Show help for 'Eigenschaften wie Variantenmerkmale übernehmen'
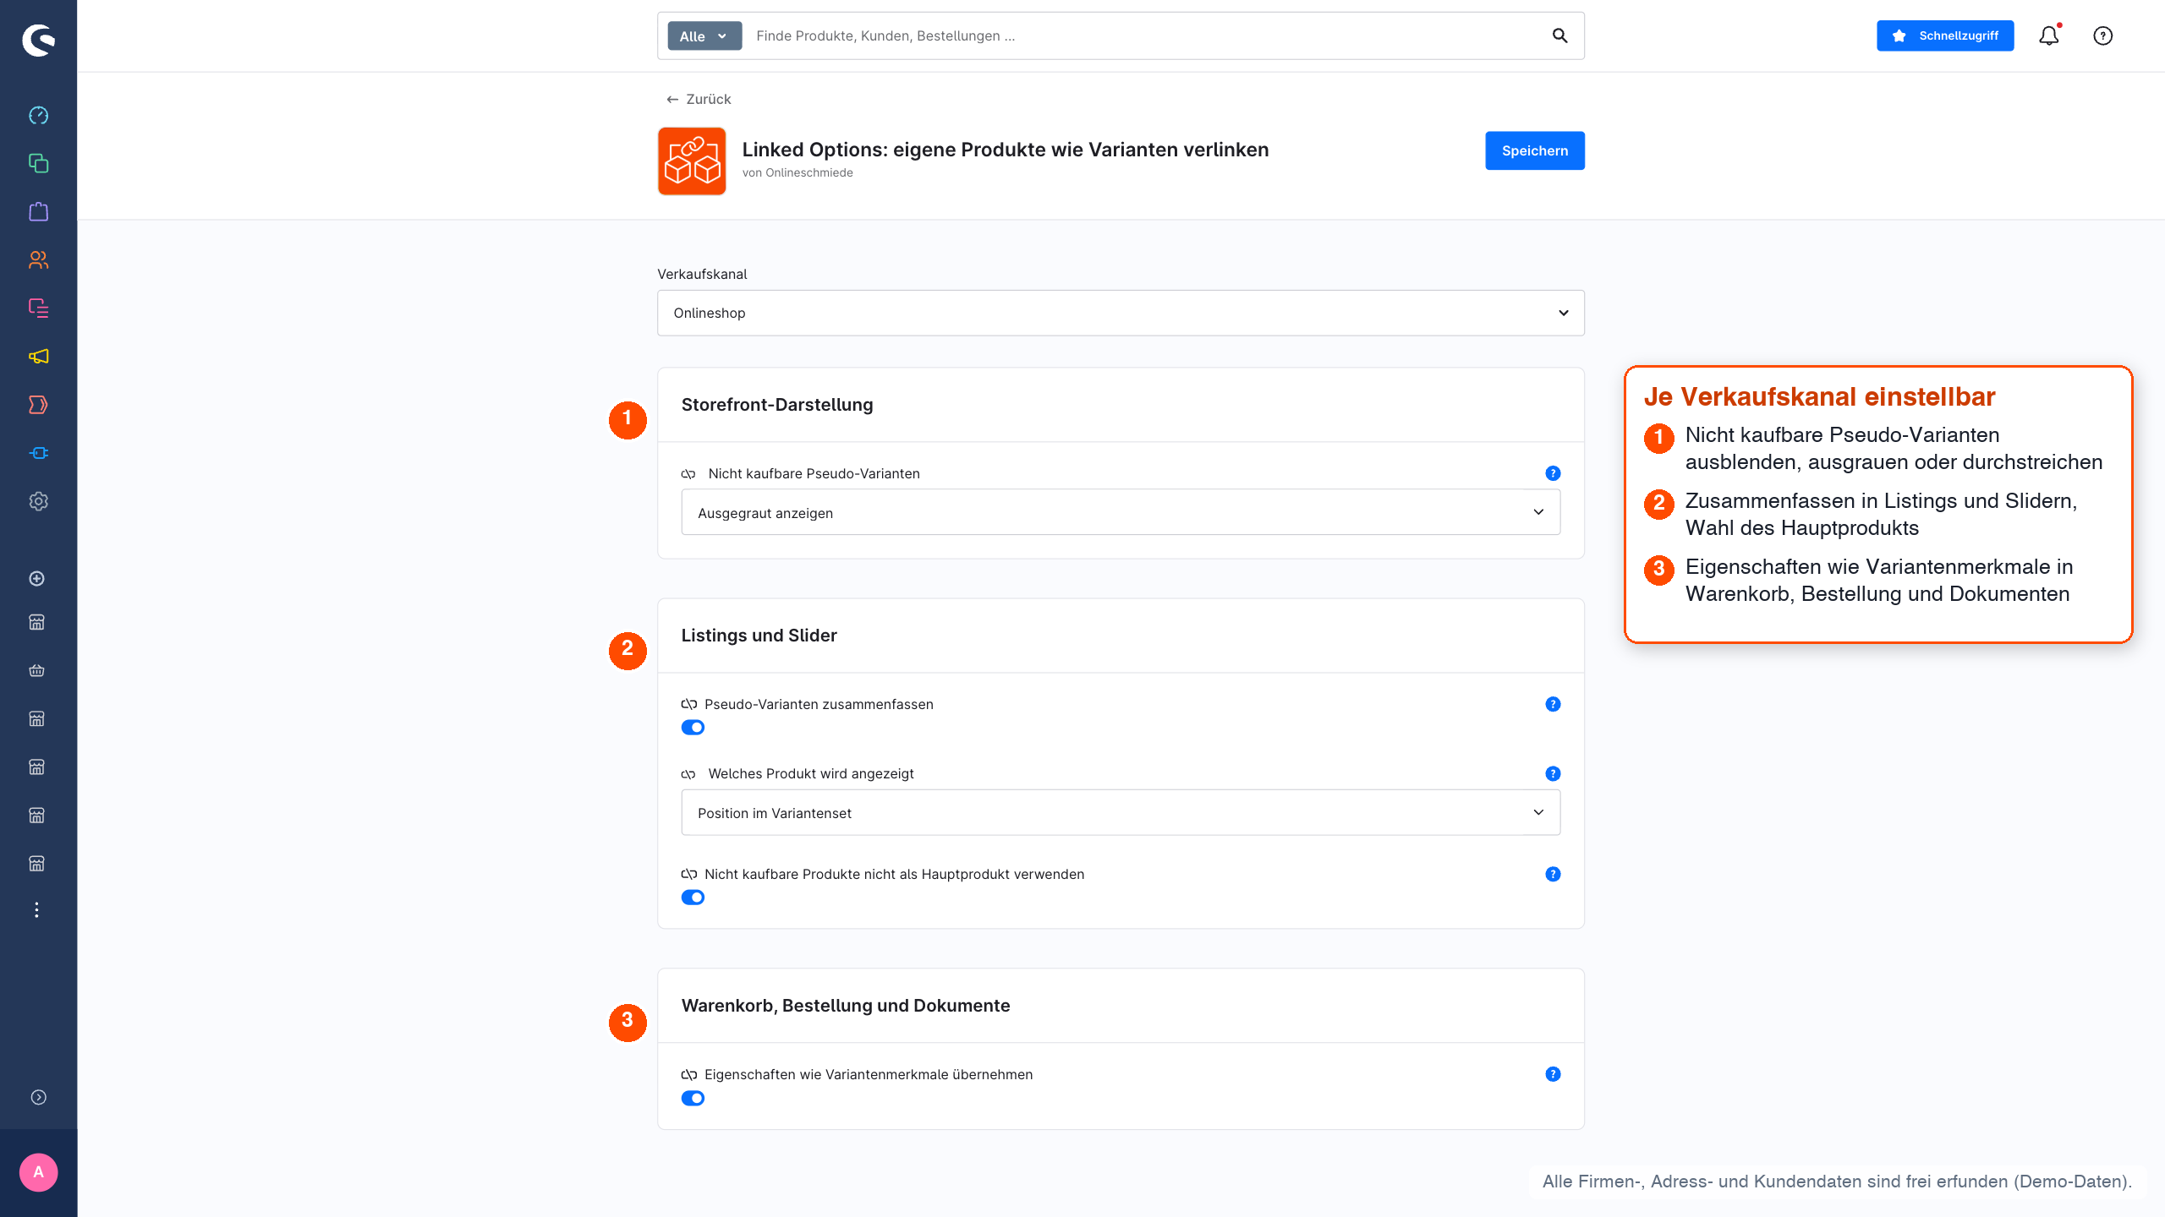The image size is (2165, 1217). (x=1553, y=1074)
